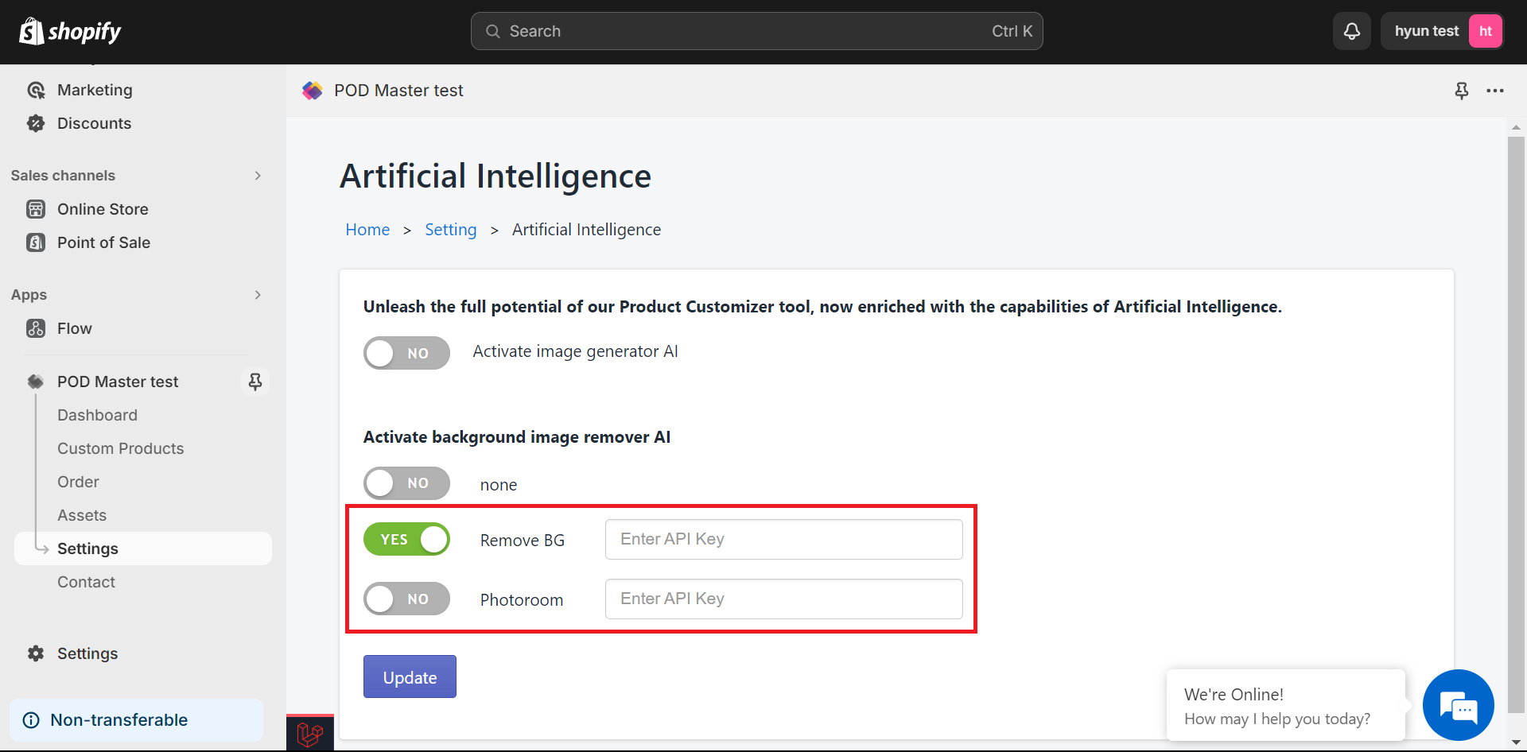Viewport: 1527px width, 752px height.
Task: Click the store Settings gear icon
Action: point(36,653)
